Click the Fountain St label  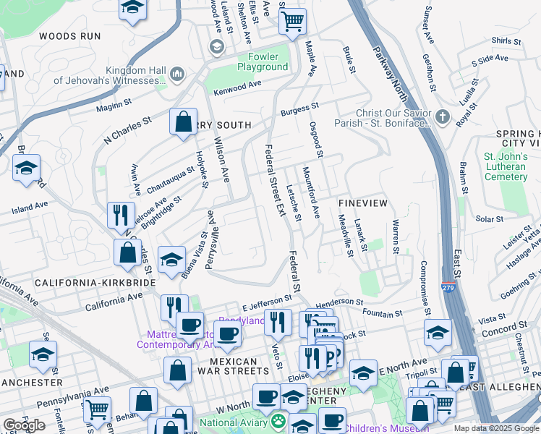(x=383, y=313)
